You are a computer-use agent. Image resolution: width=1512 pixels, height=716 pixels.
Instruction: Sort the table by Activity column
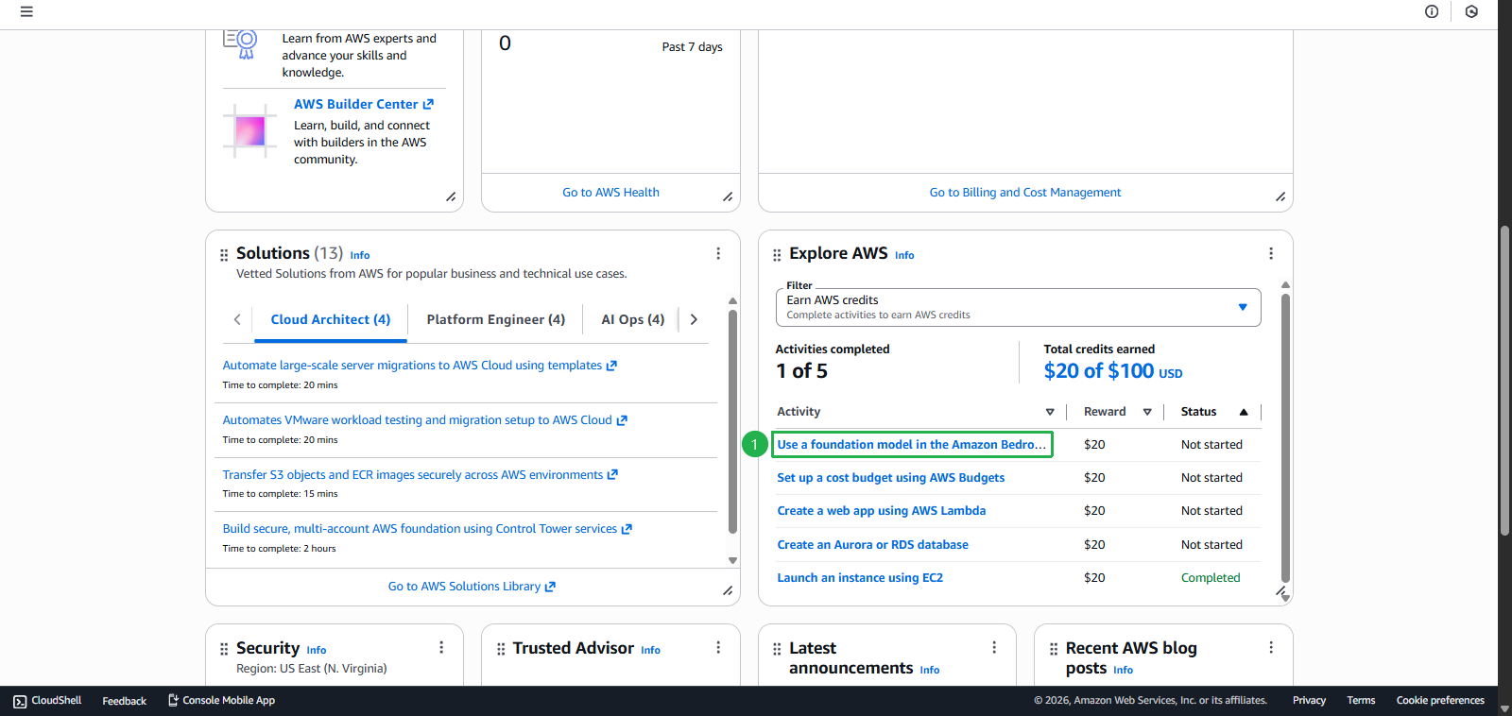tap(1049, 412)
